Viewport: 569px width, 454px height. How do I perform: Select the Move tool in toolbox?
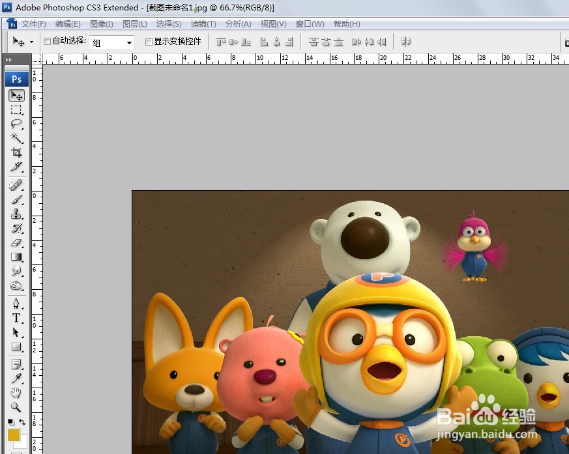[17, 95]
